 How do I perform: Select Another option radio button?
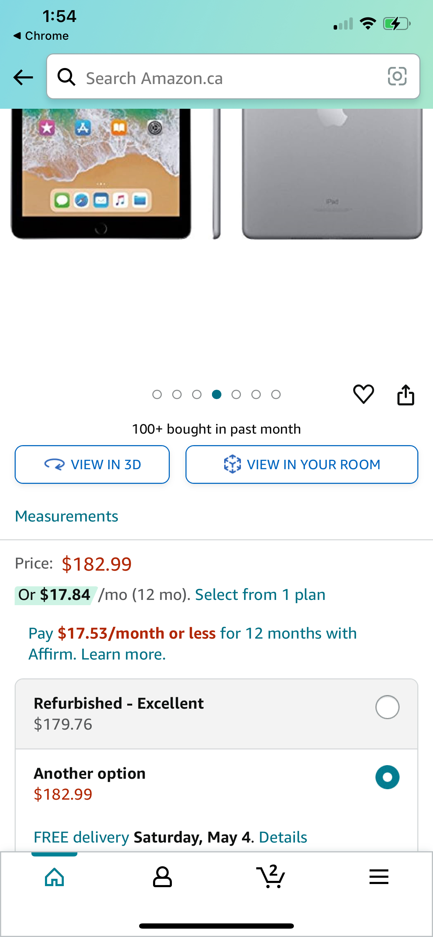coord(387,777)
